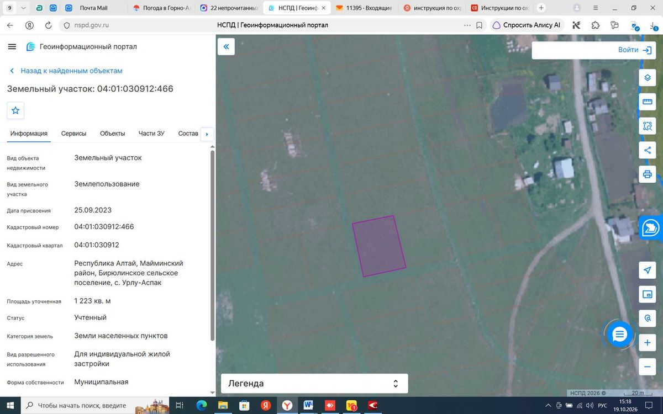Switch to the Сервисы tab
This screenshot has height=414, width=663.
73,134
